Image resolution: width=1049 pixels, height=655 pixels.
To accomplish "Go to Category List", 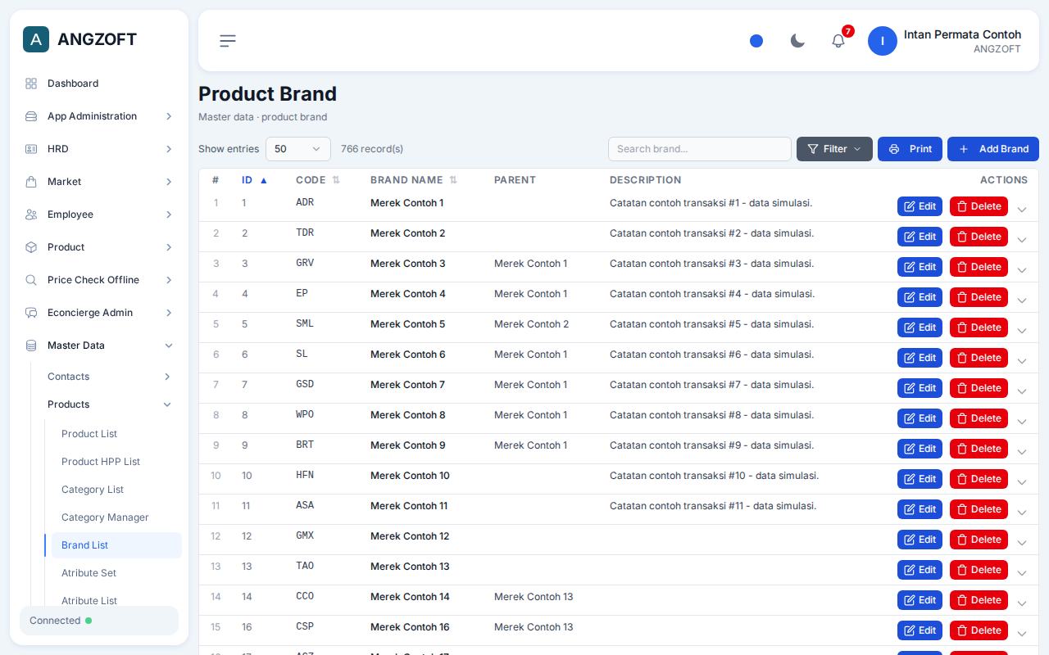I will [x=116, y=490].
